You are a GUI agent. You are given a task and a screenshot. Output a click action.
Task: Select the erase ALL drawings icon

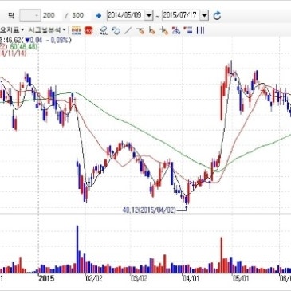click(x=103, y=31)
